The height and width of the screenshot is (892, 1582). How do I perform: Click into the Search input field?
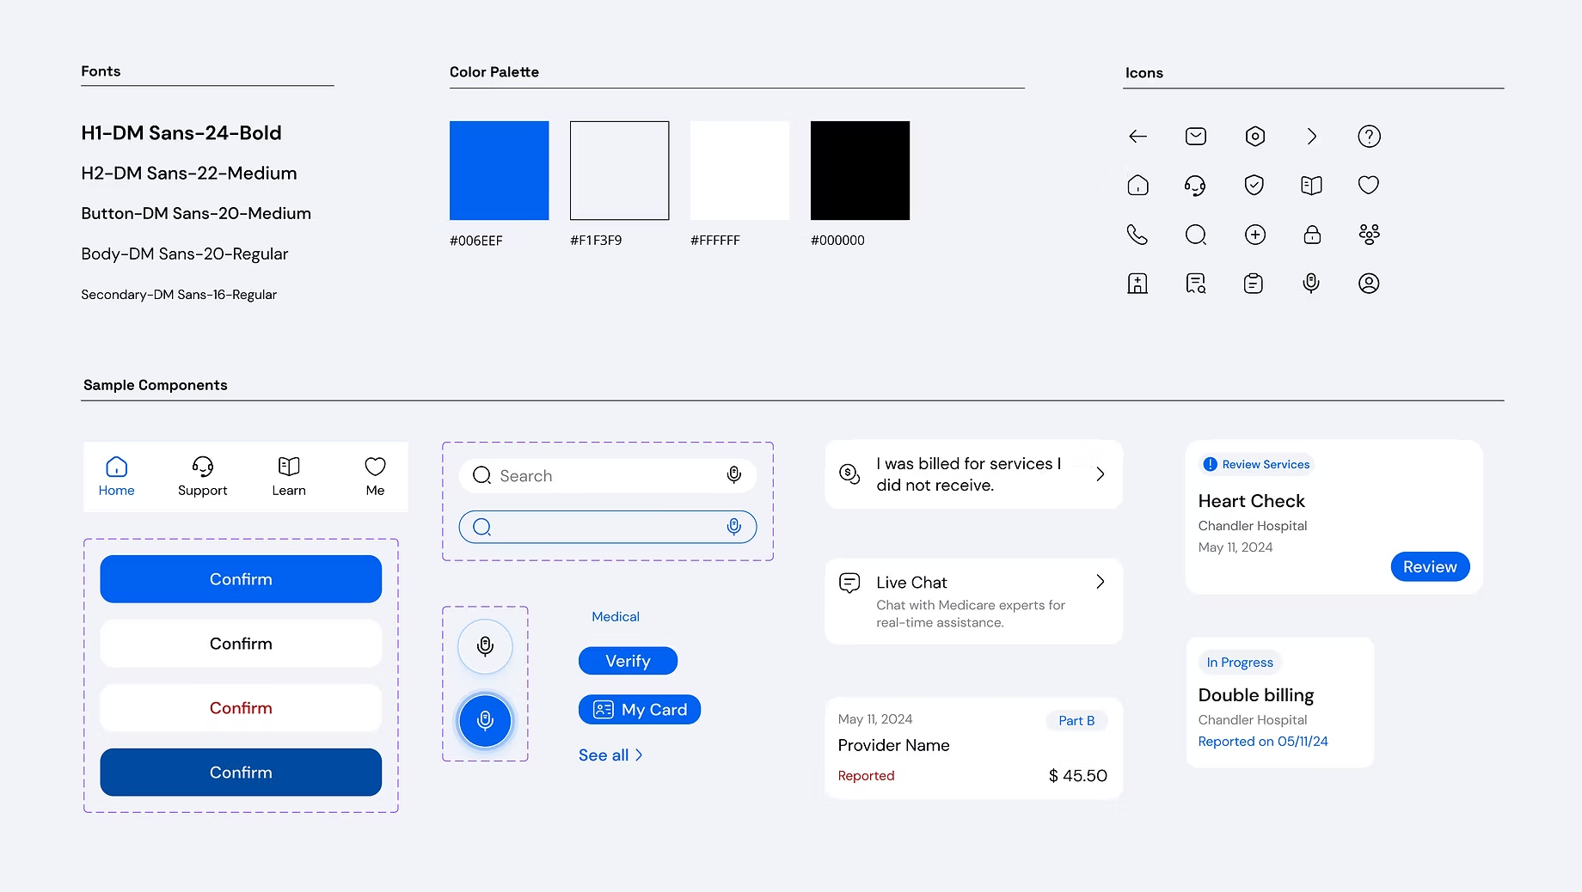602,476
